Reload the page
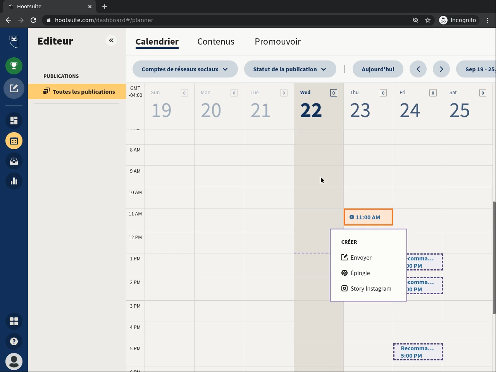The width and height of the screenshot is (496, 372). 33,20
